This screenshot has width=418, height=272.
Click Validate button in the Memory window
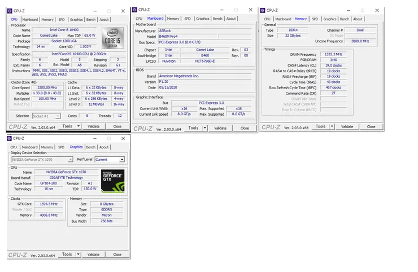click(x=347, y=127)
